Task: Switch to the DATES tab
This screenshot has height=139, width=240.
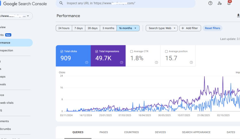Action: pos(231,132)
